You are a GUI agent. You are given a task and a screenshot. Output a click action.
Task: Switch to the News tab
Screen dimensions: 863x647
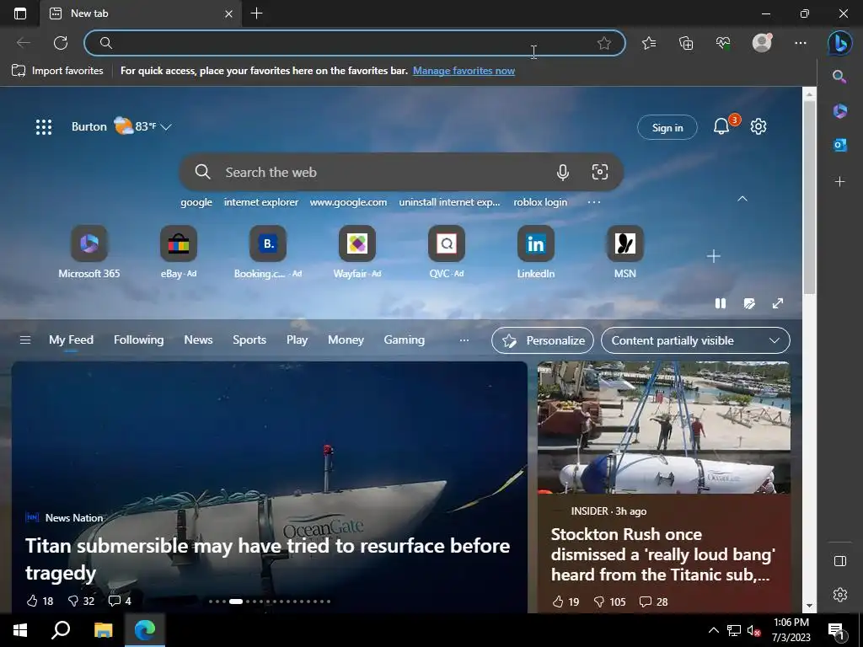pyautogui.click(x=198, y=340)
